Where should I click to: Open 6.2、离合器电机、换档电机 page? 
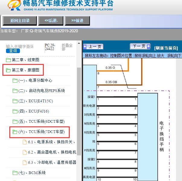(52, 152)
